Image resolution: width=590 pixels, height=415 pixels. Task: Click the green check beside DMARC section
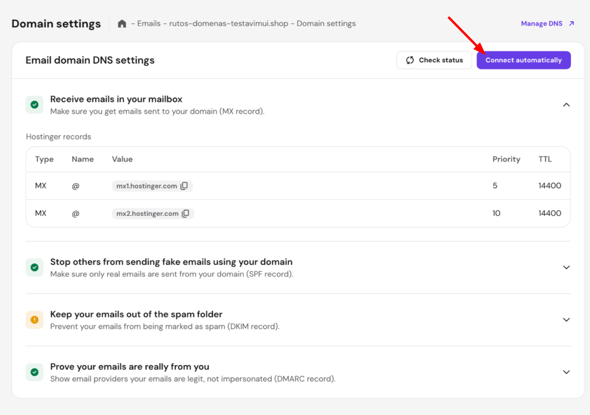(x=34, y=372)
